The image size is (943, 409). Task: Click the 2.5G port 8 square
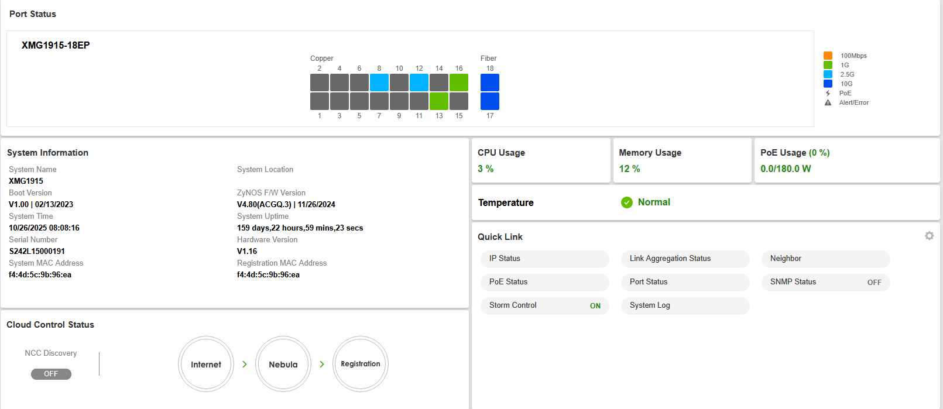tap(379, 83)
